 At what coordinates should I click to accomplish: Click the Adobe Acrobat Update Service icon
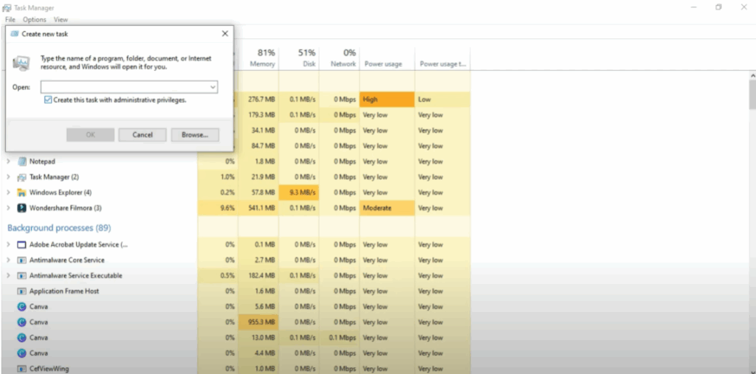pos(21,245)
